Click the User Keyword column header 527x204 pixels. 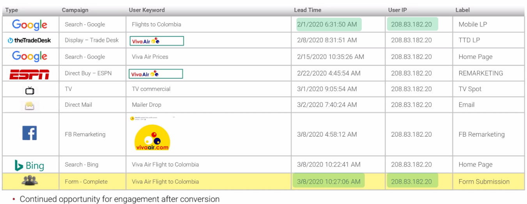click(x=147, y=10)
